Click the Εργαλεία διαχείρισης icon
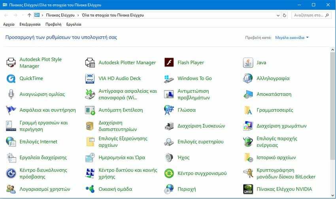The image size is (336, 199). [x=11, y=158]
